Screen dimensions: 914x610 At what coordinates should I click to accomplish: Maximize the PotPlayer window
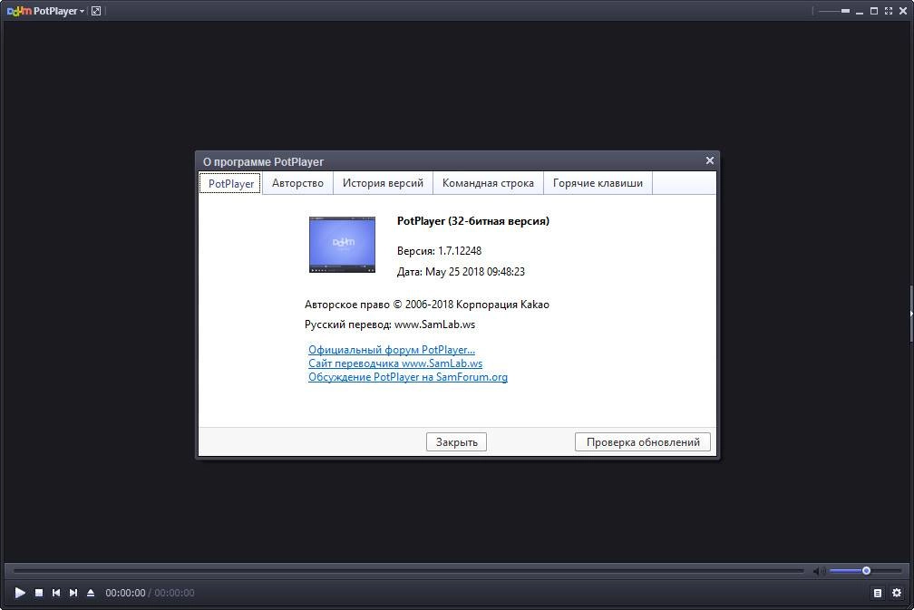point(874,11)
